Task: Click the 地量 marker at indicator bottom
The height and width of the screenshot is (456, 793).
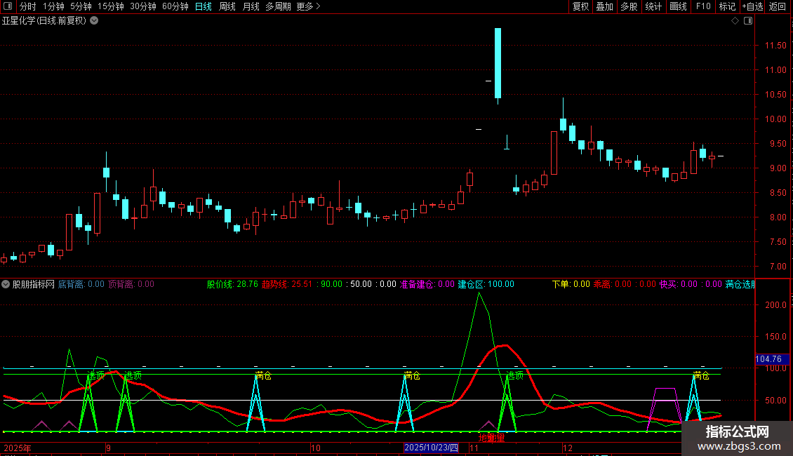Action: coord(491,438)
